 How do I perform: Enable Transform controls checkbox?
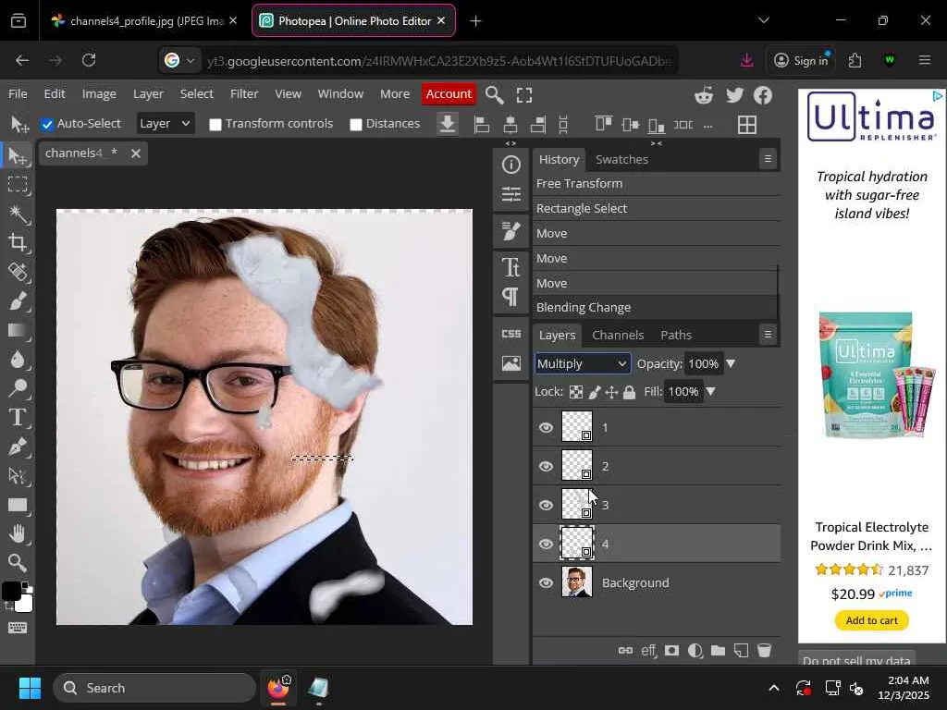point(215,124)
